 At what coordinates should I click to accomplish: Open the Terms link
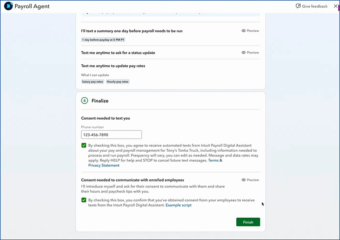coord(213,160)
